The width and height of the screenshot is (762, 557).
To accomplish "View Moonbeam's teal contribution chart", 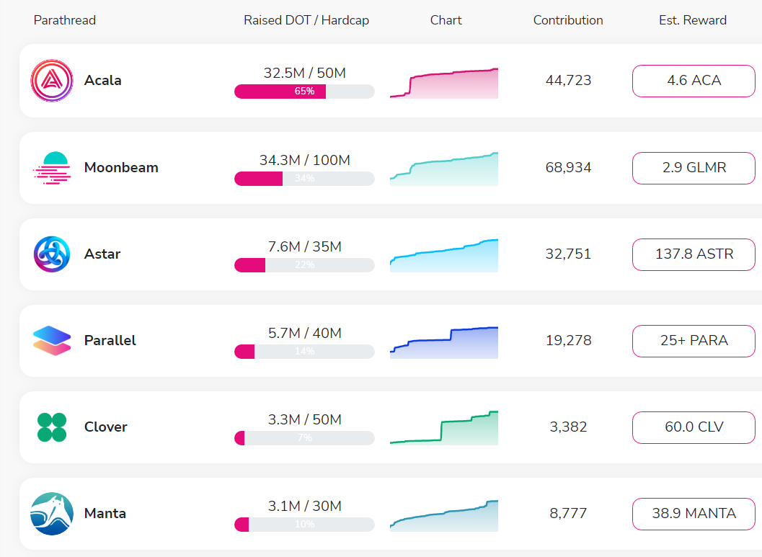I will tap(443, 169).
